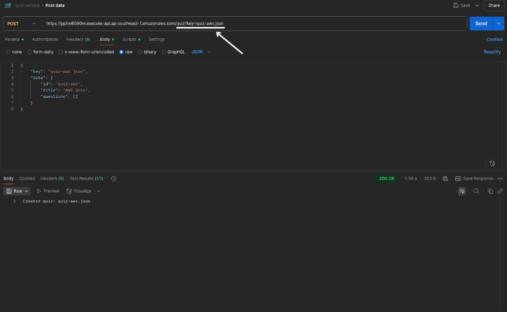The width and height of the screenshot is (507, 312).
Task: Click the blue Send button
Action: coord(481,24)
